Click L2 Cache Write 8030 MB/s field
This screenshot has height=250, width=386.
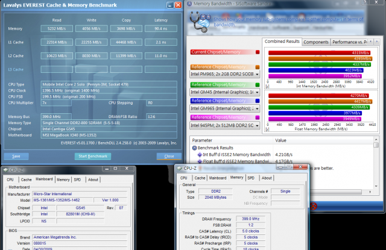91,56
